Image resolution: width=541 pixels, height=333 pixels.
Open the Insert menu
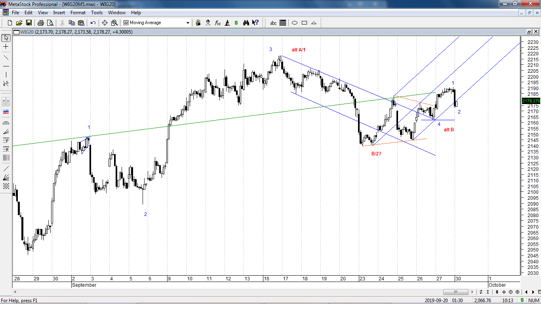(x=59, y=13)
